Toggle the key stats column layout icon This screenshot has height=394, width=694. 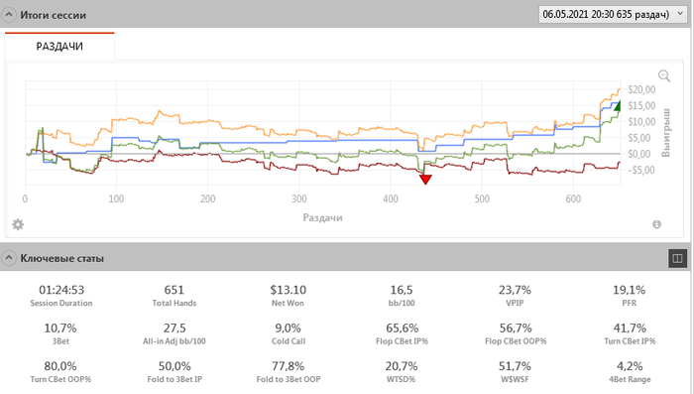coord(677,258)
